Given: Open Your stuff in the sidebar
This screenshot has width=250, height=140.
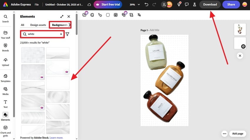Looking at the screenshot, I should pos(5,35).
